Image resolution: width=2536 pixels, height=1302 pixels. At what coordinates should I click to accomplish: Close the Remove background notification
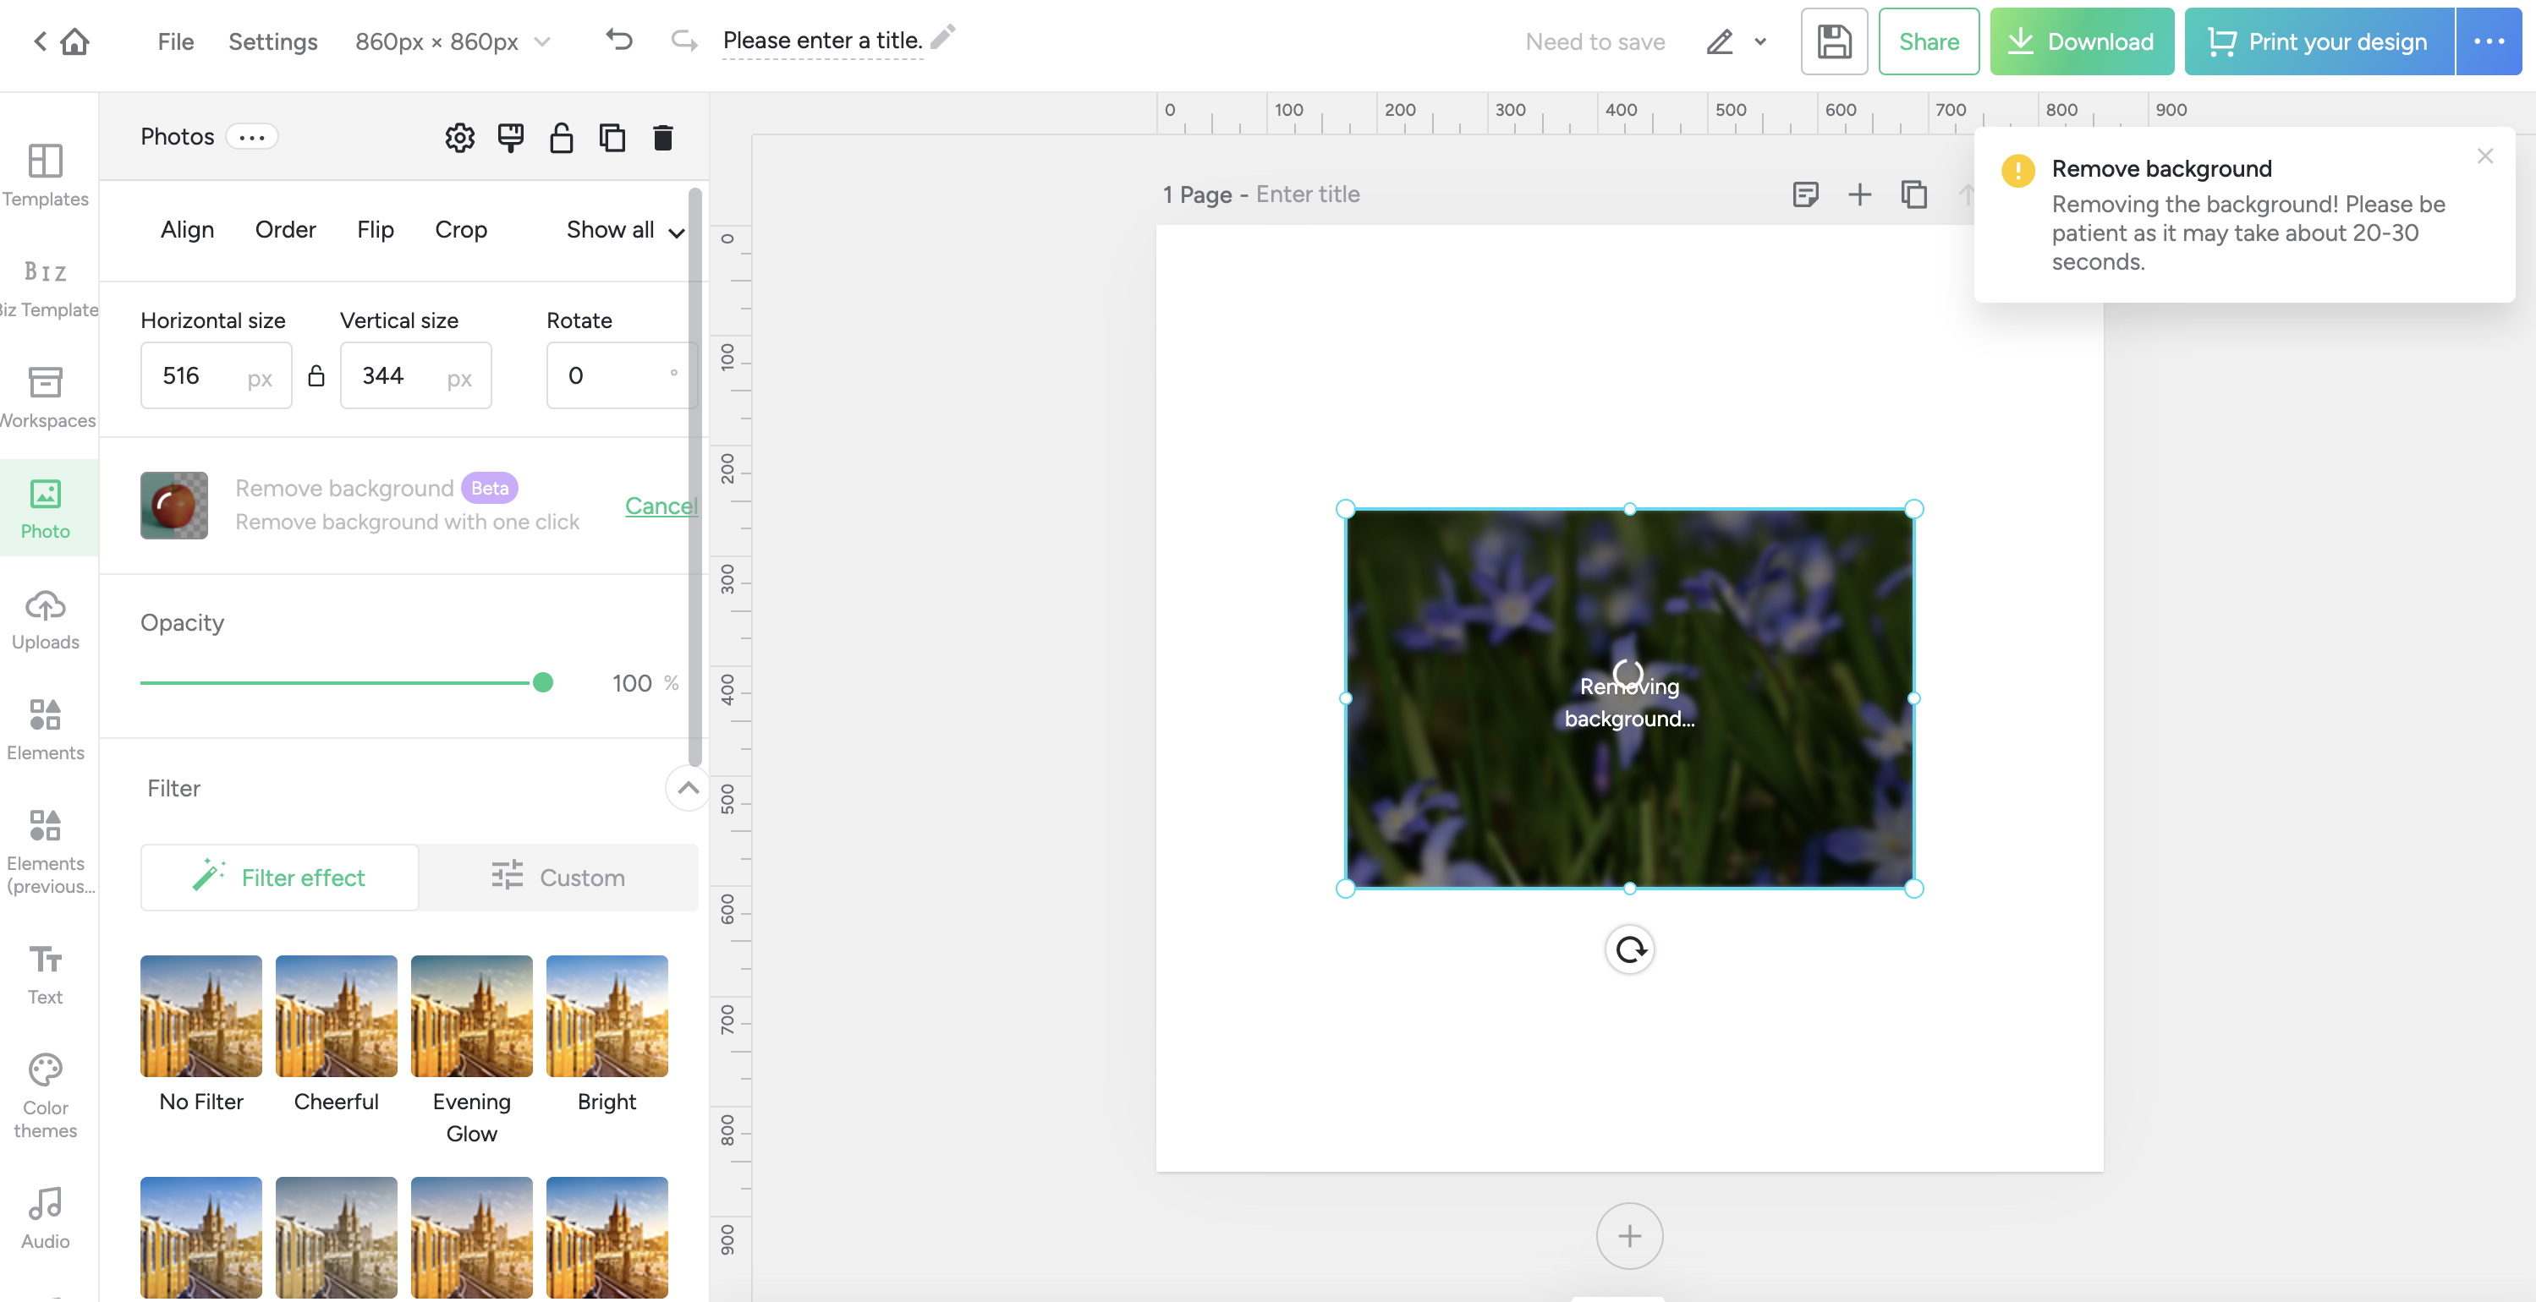[2484, 156]
